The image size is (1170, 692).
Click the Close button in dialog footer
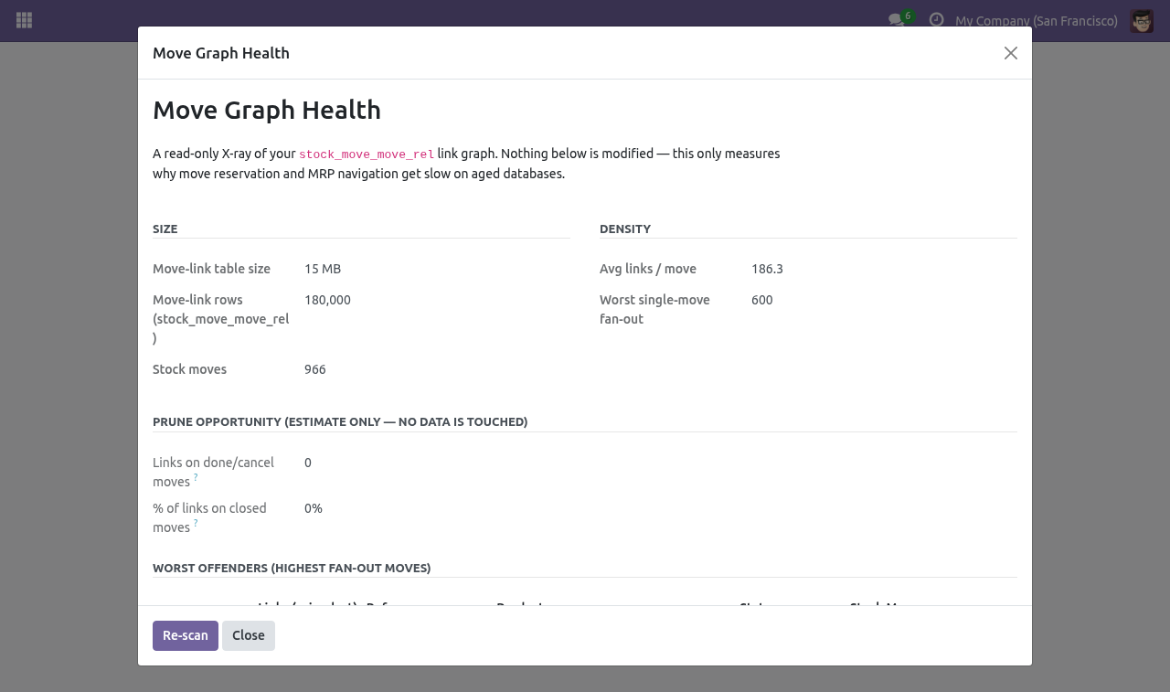249,635
